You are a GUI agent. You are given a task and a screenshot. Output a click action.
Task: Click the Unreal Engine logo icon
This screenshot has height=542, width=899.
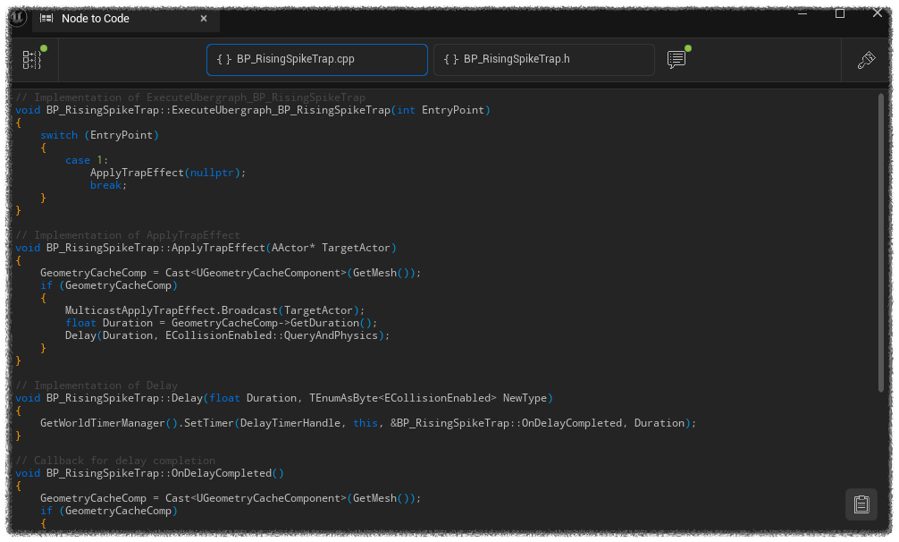tap(18, 18)
